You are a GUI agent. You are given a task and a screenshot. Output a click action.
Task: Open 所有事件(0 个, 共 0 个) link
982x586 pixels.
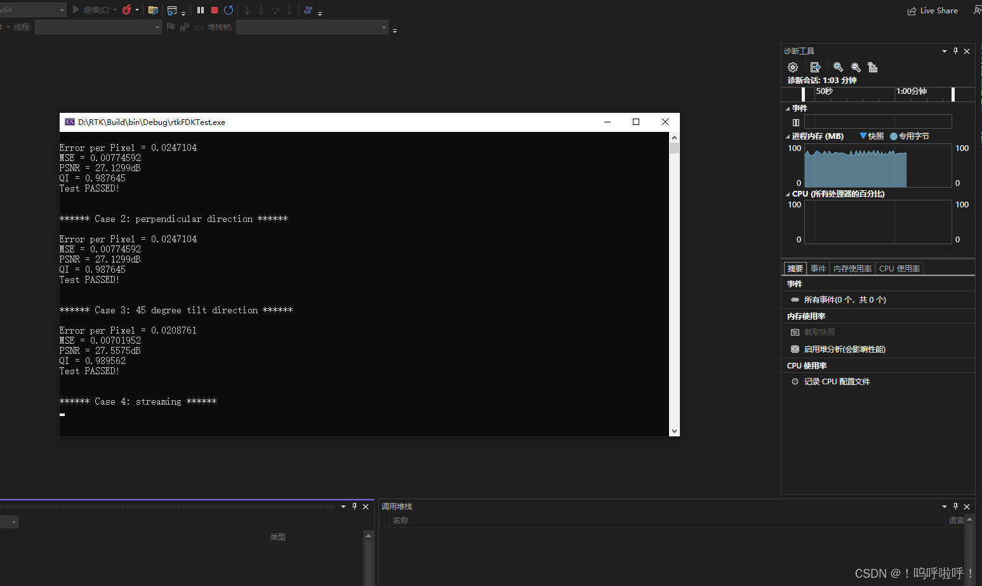pos(845,300)
